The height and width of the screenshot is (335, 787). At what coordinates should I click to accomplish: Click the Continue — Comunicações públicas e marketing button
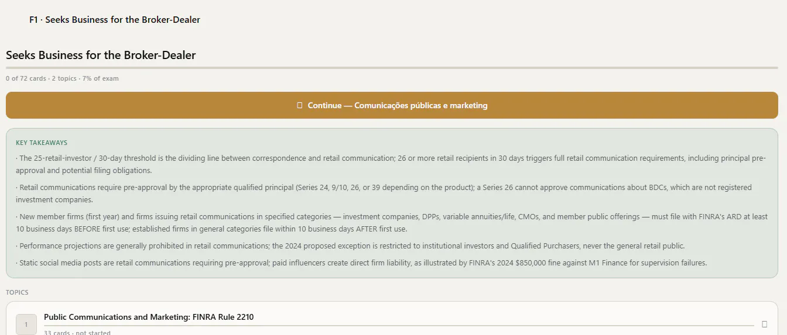[x=392, y=105]
